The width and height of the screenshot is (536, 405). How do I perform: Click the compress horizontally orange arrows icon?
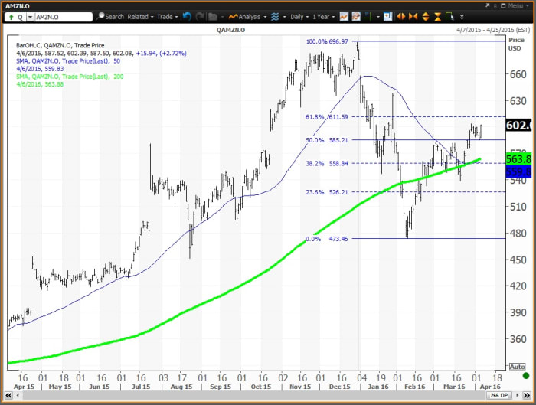413,16
